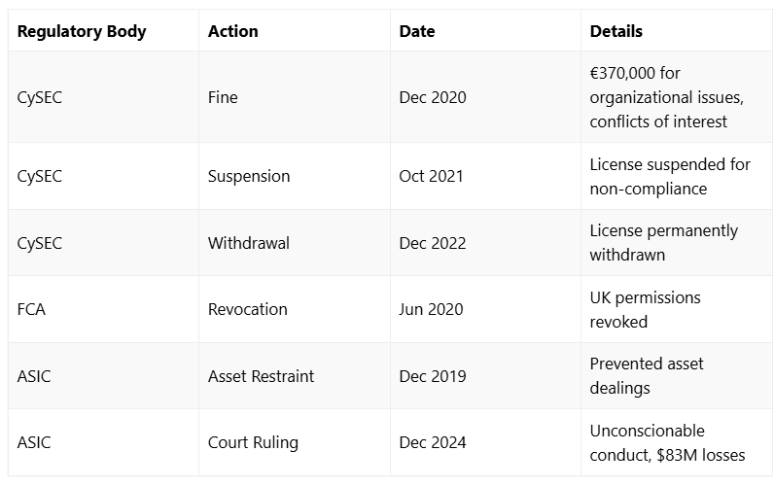Click License suspended for non-compliance text
The image size is (774, 486).
pos(670,176)
